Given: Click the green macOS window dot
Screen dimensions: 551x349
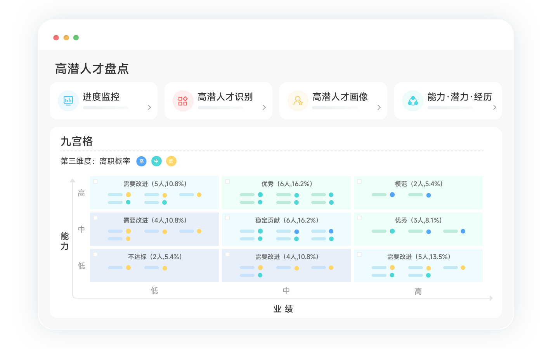Looking at the screenshot, I should pyautogui.click(x=76, y=38).
